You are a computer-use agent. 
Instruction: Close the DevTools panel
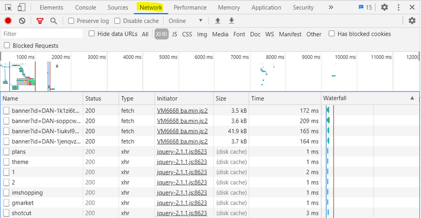click(412, 7)
